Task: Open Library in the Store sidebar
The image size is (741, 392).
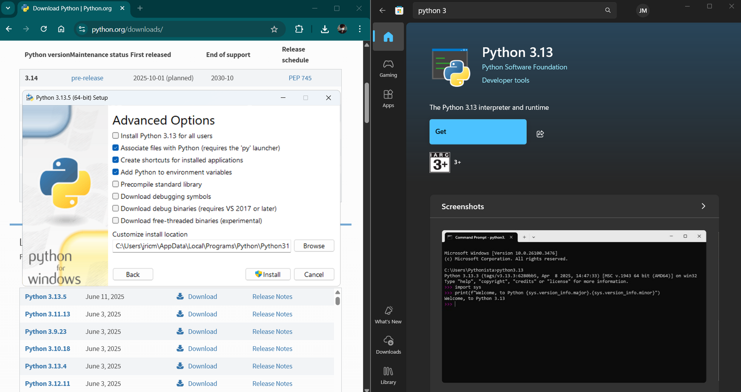Action: [x=388, y=375]
